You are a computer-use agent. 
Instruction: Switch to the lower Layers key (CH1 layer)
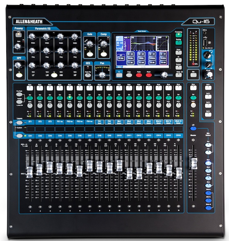pos(19,136)
